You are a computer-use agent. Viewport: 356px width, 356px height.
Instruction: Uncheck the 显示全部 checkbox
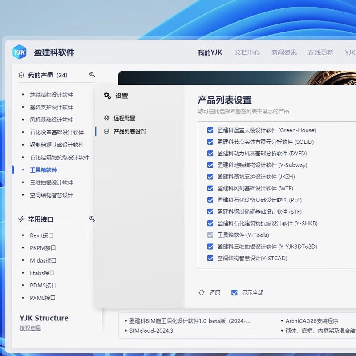pyautogui.click(x=234, y=292)
